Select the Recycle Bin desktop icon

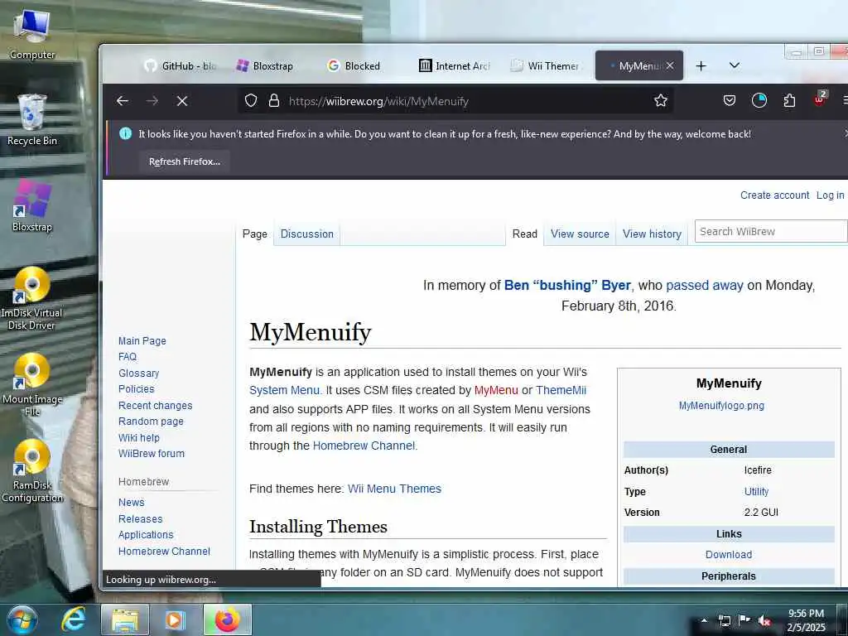[x=32, y=120]
